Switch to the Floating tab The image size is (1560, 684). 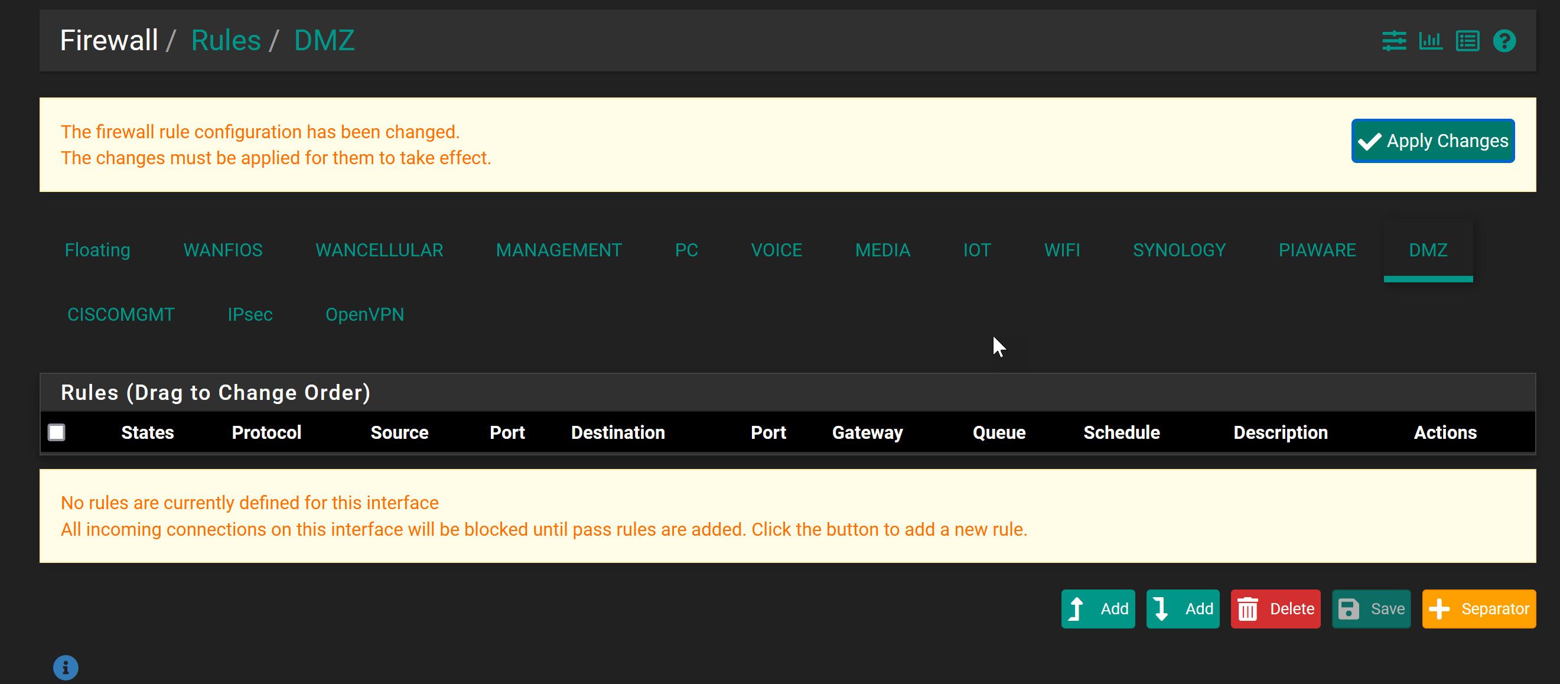click(x=97, y=250)
